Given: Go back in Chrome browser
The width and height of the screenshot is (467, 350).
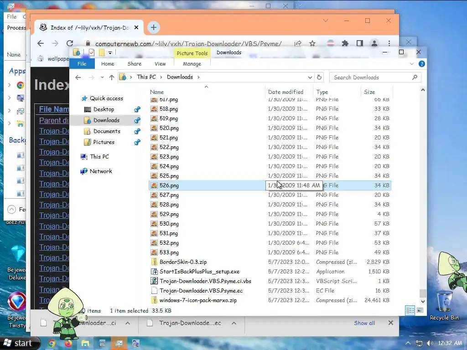Looking at the screenshot, I should pos(41,43).
